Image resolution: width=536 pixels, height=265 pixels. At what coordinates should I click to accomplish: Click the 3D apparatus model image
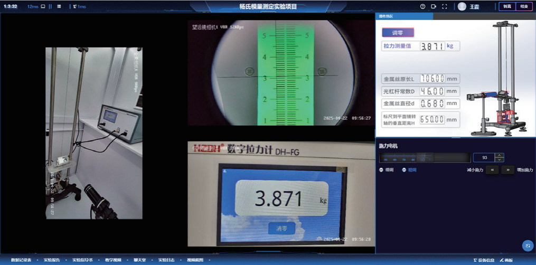click(497, 79)
